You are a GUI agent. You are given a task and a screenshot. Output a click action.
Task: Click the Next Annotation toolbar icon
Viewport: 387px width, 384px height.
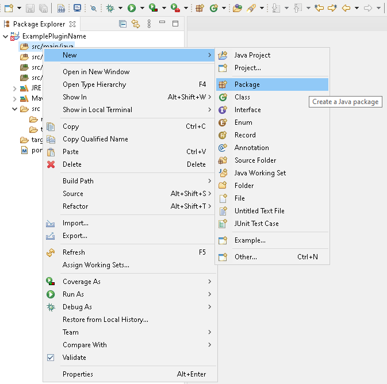[276, 8]
